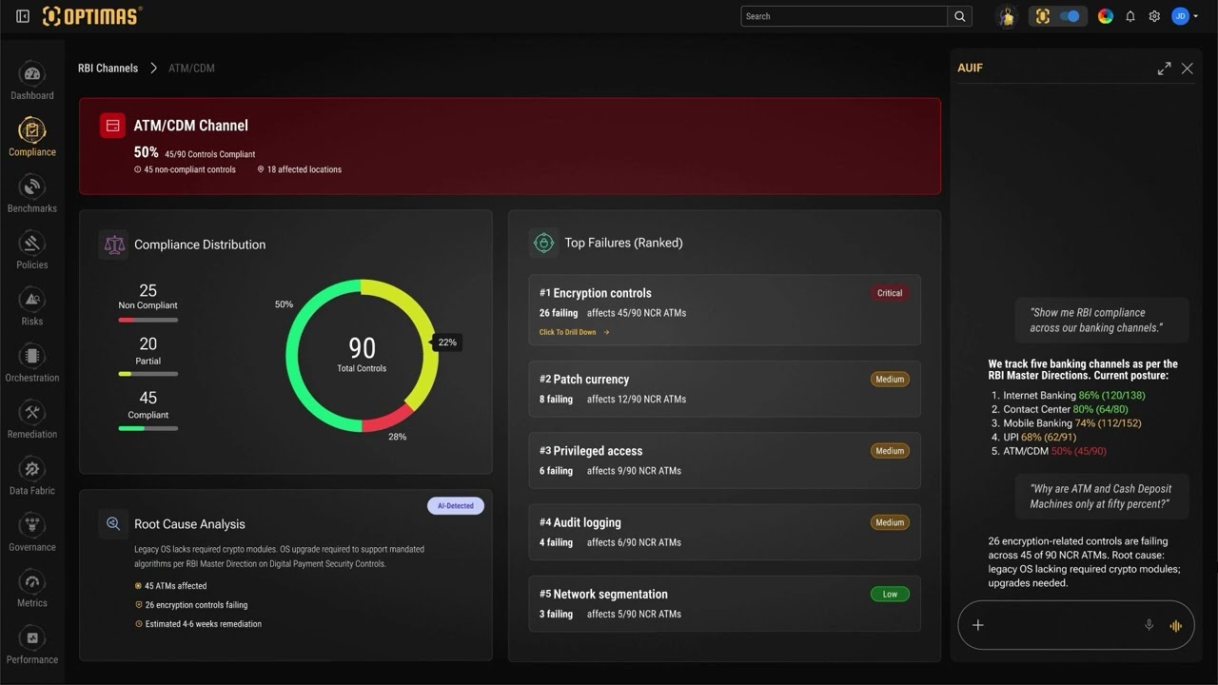
Task: Open the #2 Patch currency failure card
Action: [x=724, y=388]
